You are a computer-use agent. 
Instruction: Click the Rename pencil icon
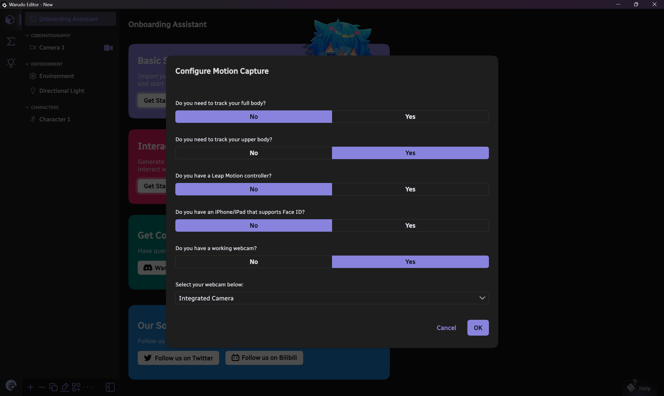[x=65, y=387]
